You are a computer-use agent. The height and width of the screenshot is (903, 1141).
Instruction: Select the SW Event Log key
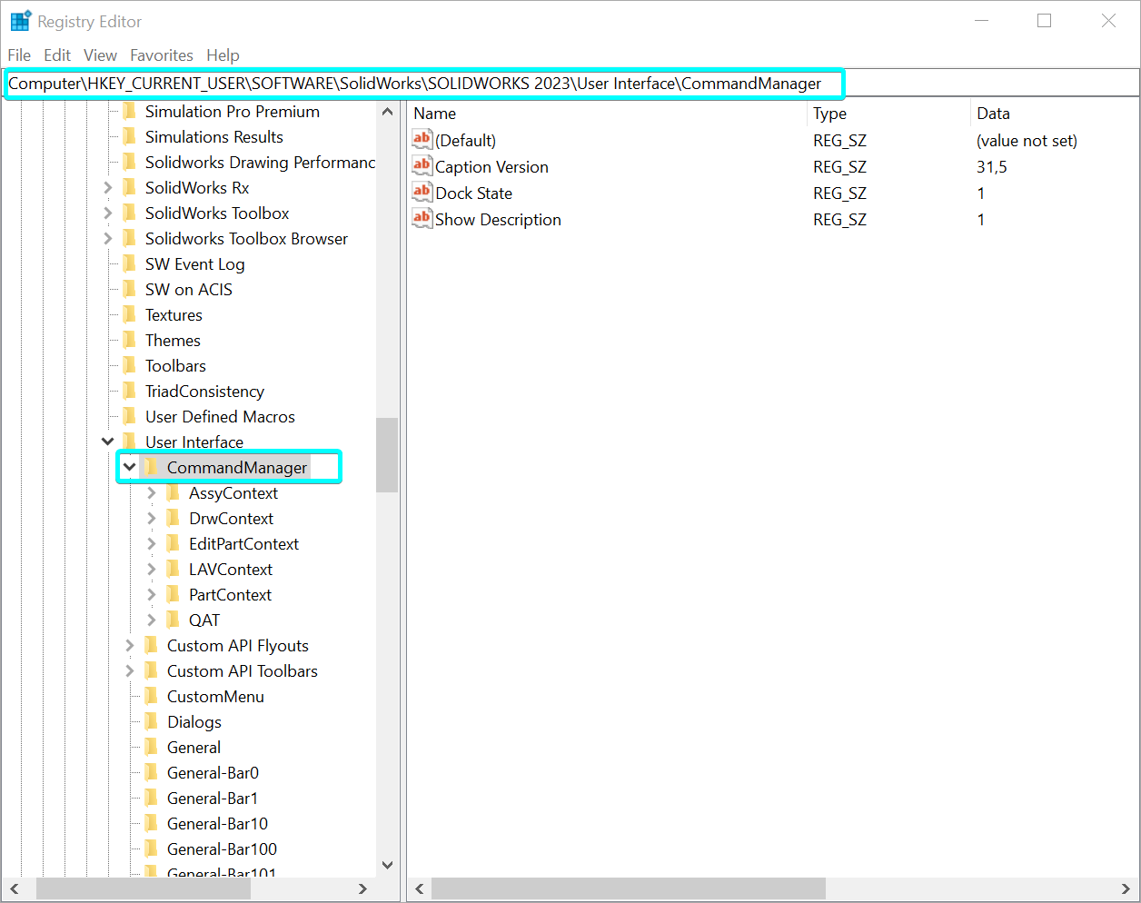click(194, 263)
